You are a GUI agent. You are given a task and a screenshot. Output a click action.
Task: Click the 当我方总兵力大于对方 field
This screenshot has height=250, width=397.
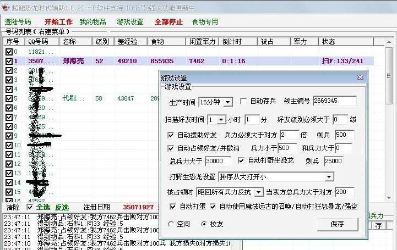point(344,192)
